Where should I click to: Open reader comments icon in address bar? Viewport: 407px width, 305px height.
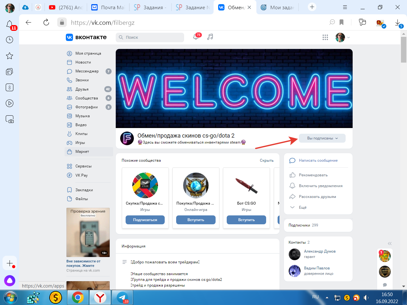tap(332, 22)
